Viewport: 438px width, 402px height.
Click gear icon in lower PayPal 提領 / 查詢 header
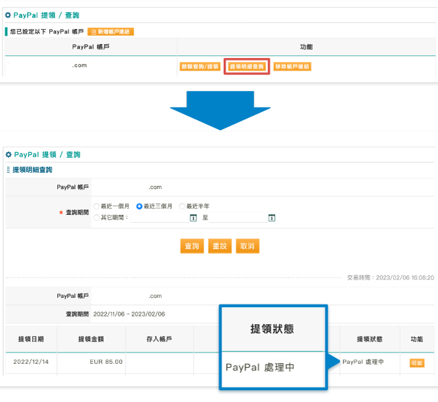pyautogui.click(x=9, y=155)
